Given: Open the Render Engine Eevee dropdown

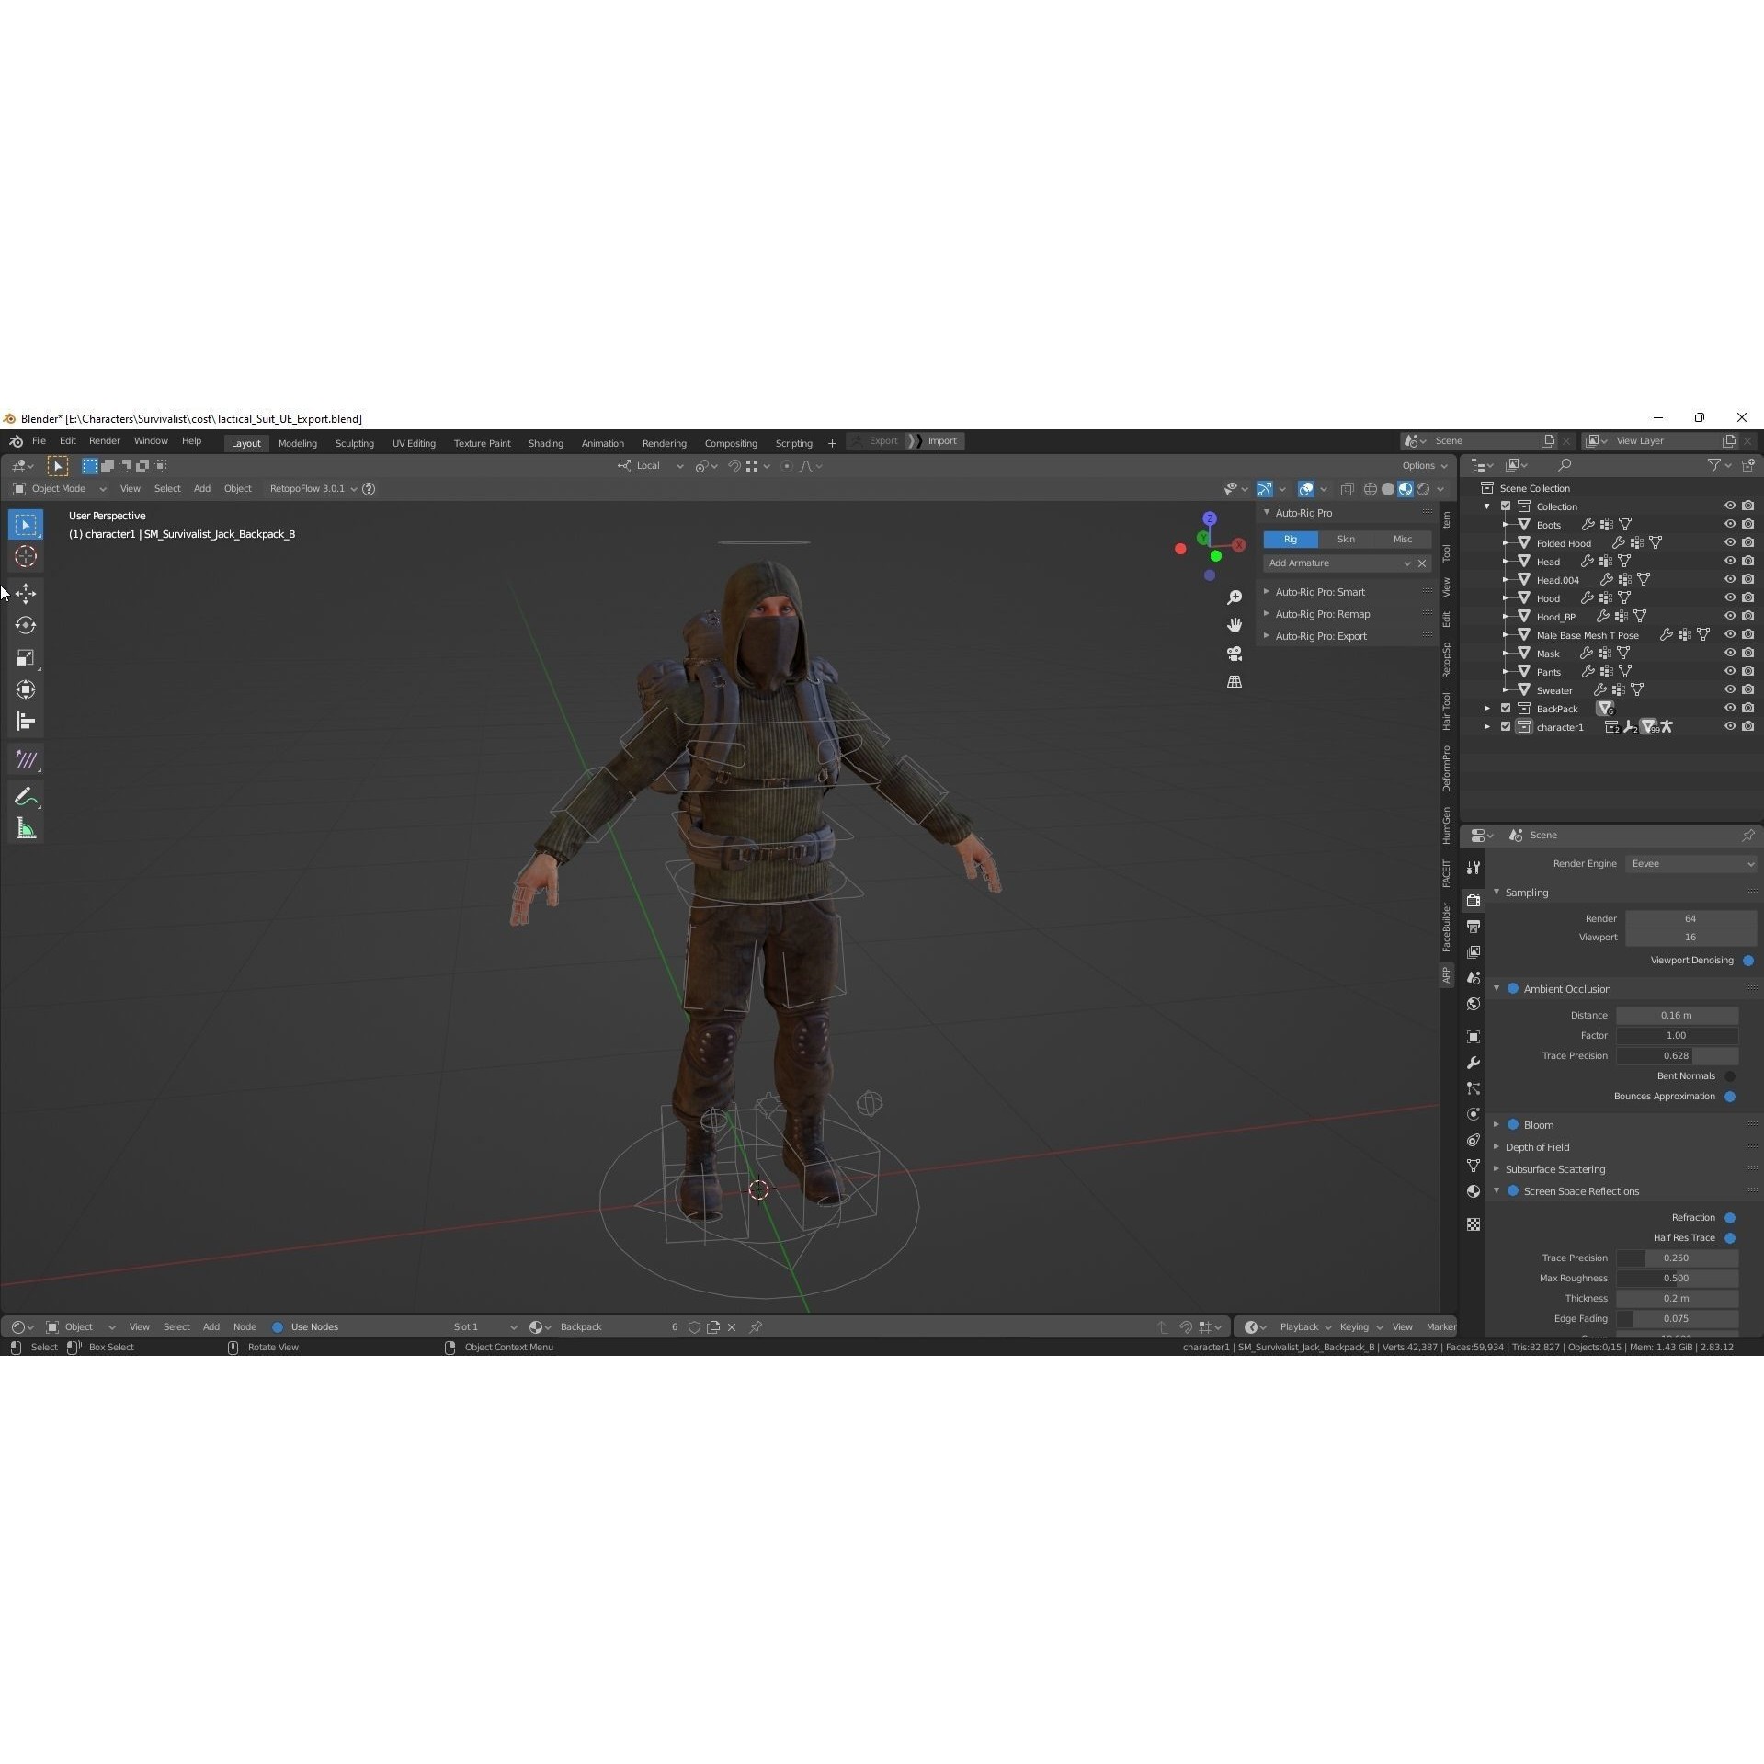Looking at the screenshot, I should coord(1691,863).
